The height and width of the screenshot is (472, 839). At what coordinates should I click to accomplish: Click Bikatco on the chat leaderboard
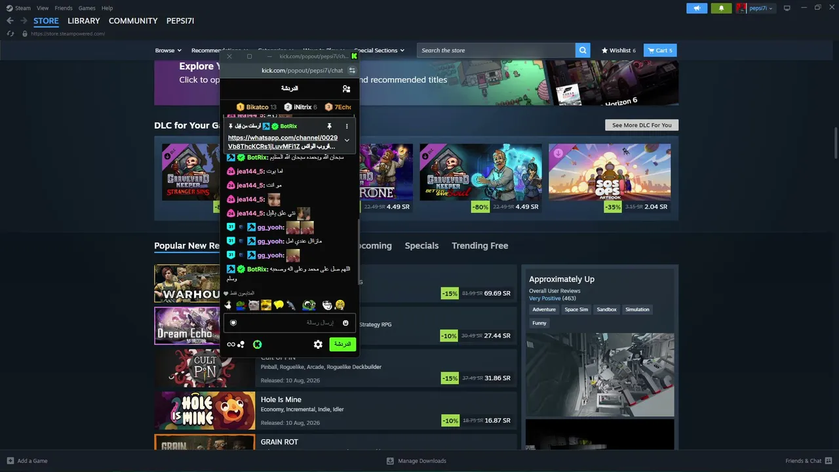click(256, 107)
